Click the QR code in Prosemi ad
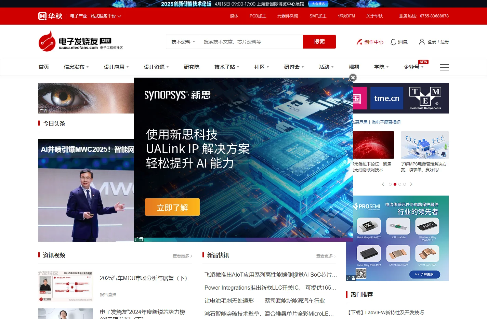Image resolution: width=487 pixels, height=319 pixels. point(361,274)
